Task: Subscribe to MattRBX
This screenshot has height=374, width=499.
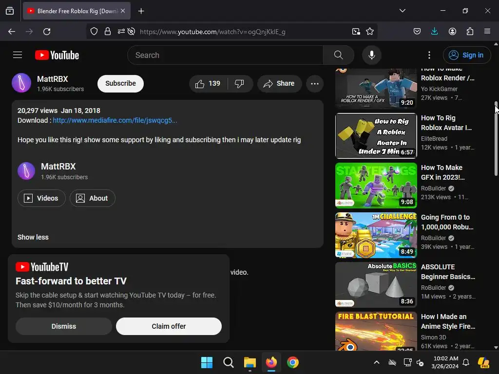Action: (121, 84)
